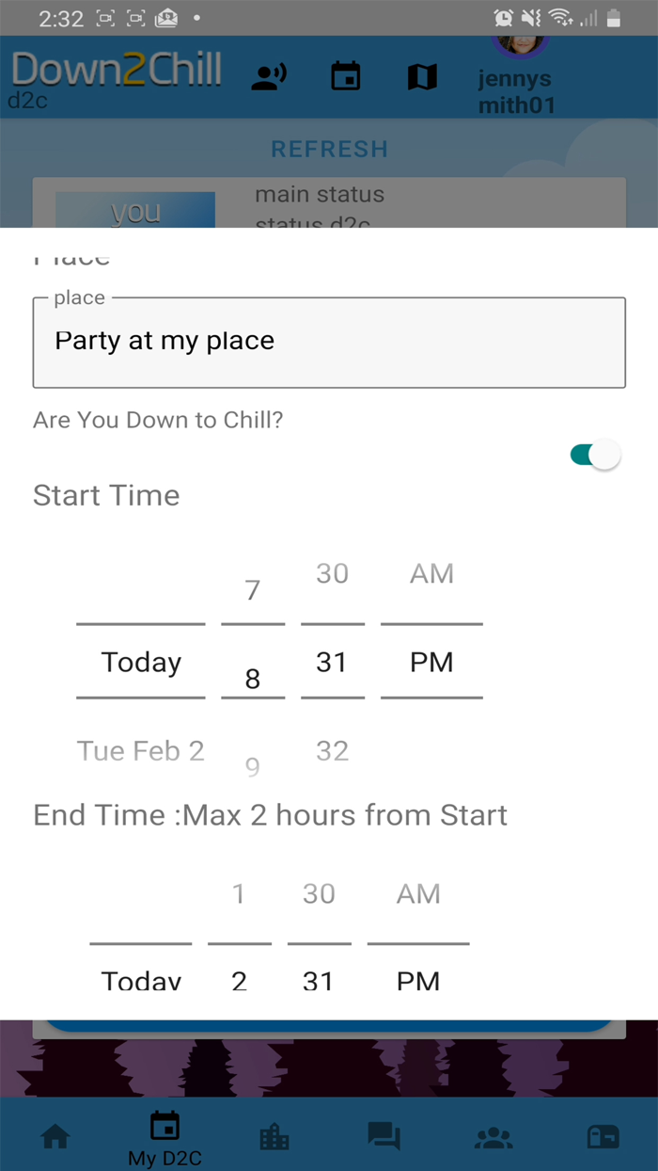This screenshot has height=1171, width=658.
Task: Toggle the Are You Down to Chill switch
Action: pos(595,456)
